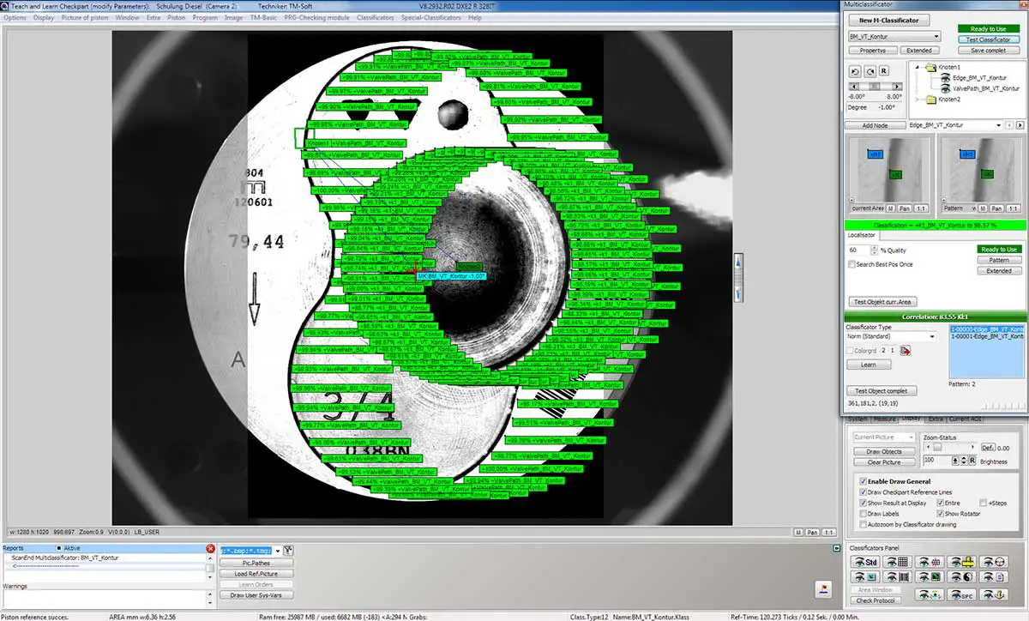
Task: Adjust % Quality spinner arrows
Action: point(874,250)
